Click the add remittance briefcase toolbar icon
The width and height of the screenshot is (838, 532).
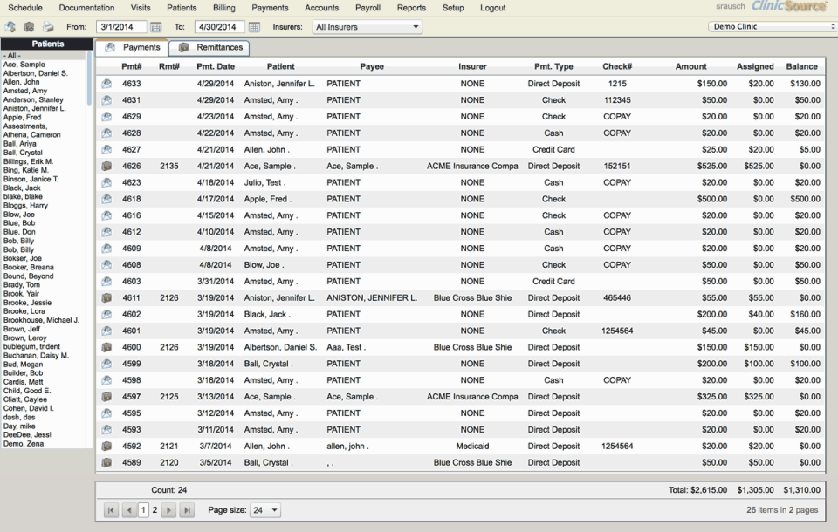(30, 27)
